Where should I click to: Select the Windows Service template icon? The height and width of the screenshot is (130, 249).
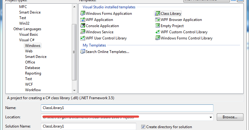(83, 32)
